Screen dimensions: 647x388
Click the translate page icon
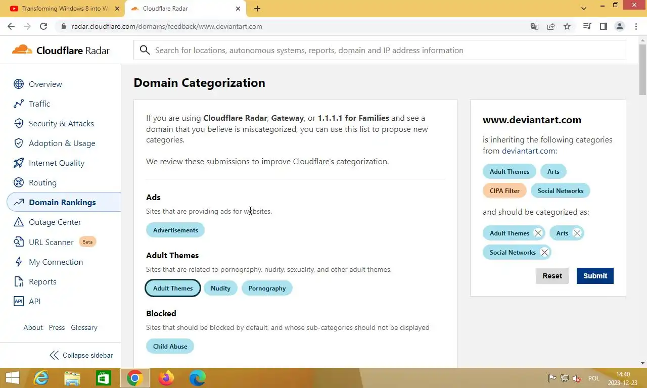(x=535, y=26)
